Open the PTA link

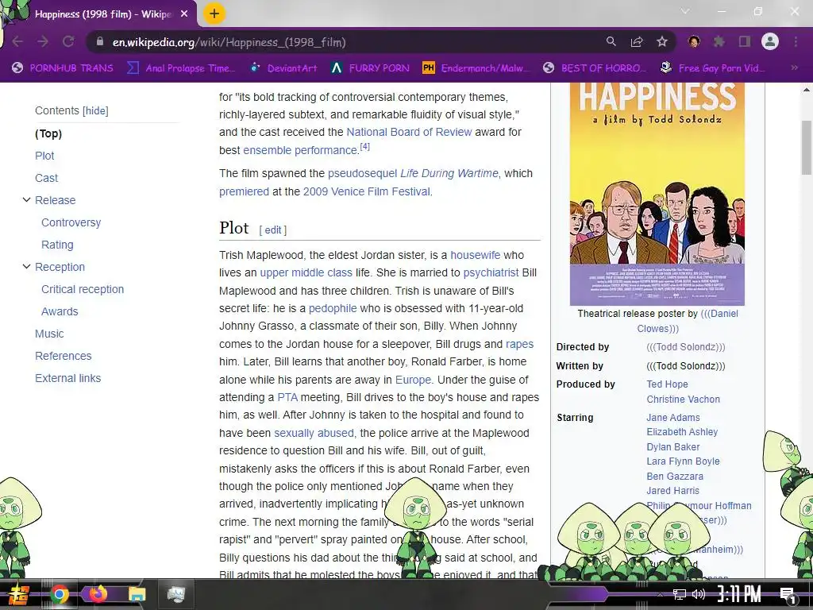(x=287, y=397)
